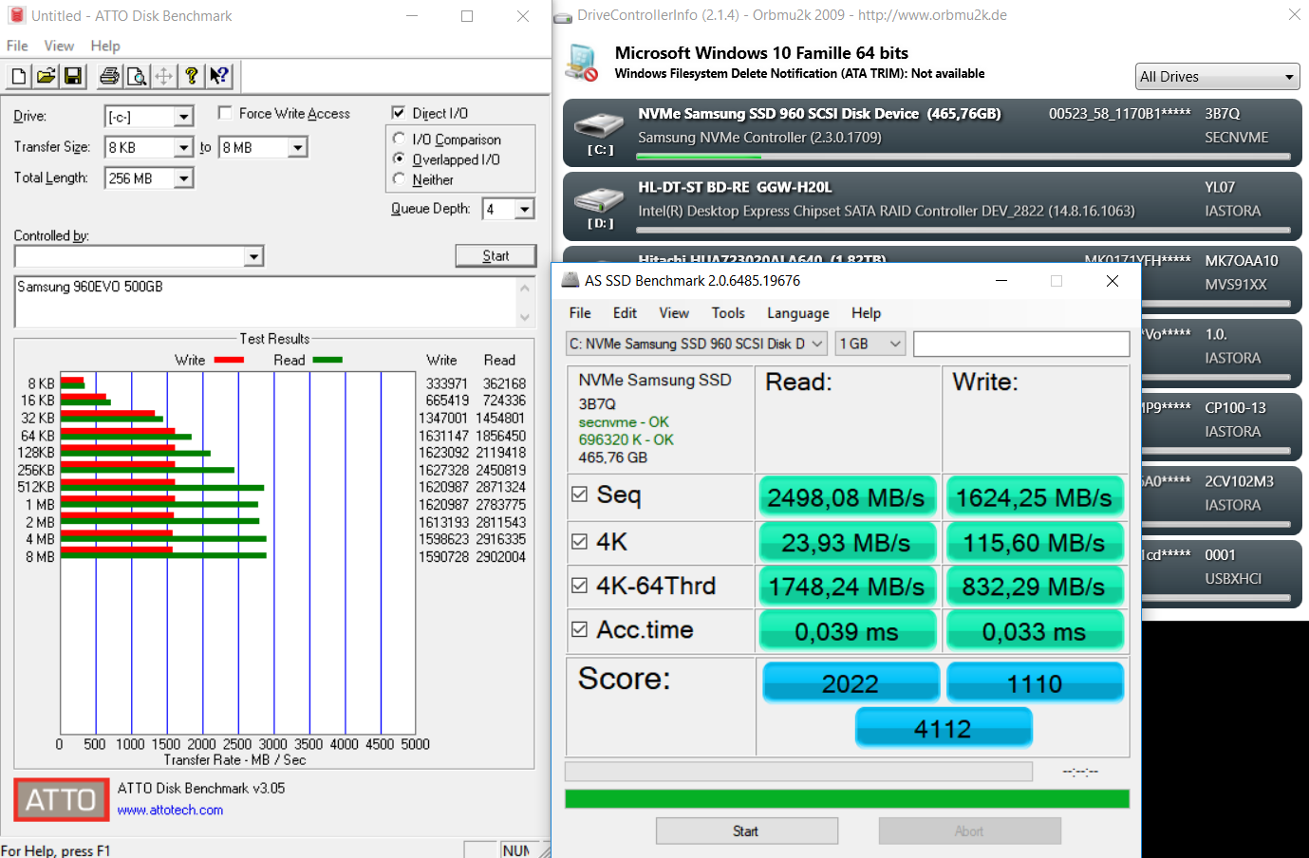
Task: Minimize the AS SSD Benchmark window
Action: 1001,281
